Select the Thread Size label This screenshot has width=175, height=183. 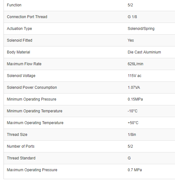point(17,135)
